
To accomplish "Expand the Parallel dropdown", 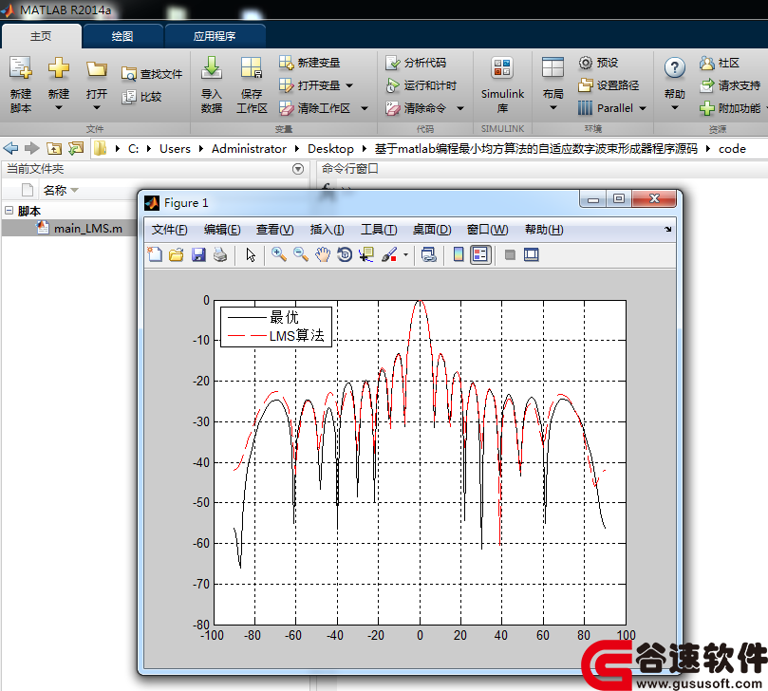I will coord(643,108).
